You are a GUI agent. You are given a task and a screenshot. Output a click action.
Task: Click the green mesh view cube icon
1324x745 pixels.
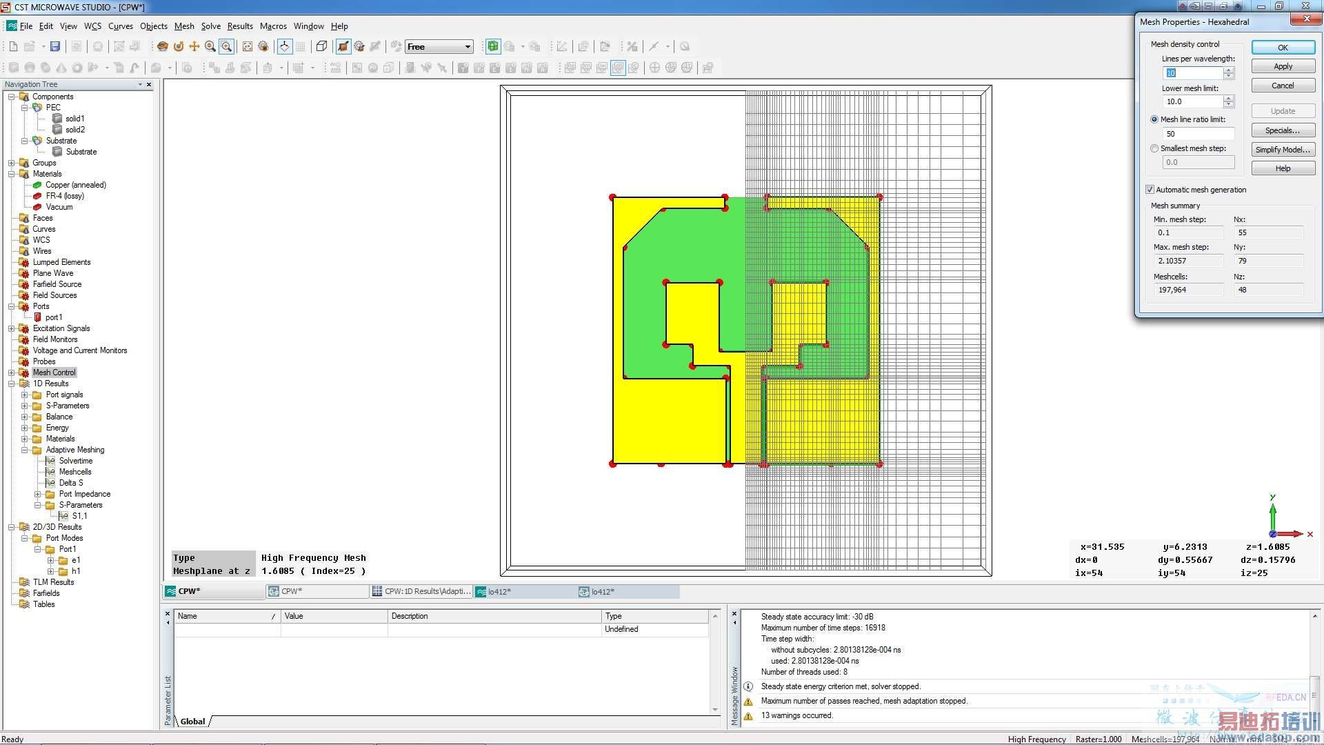coord(492,46)
